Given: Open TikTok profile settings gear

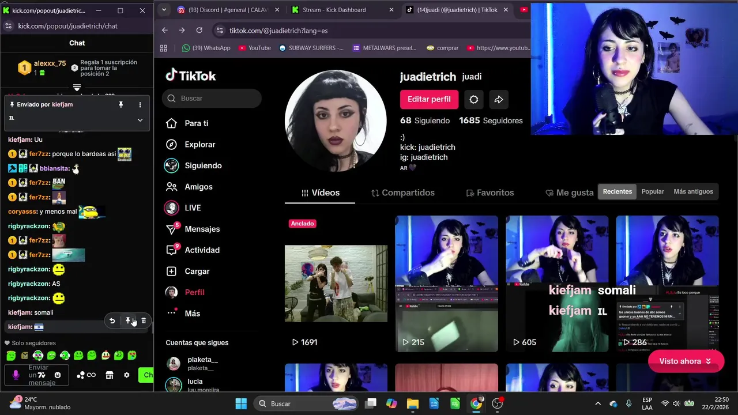Looking at the screenshot, I should (x=474, y=99).
